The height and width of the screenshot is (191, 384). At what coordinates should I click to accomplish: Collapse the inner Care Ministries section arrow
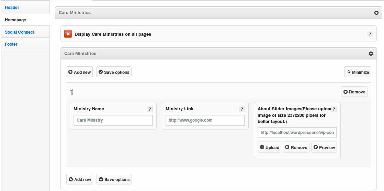pyautogui.click(x=371, y=54)
